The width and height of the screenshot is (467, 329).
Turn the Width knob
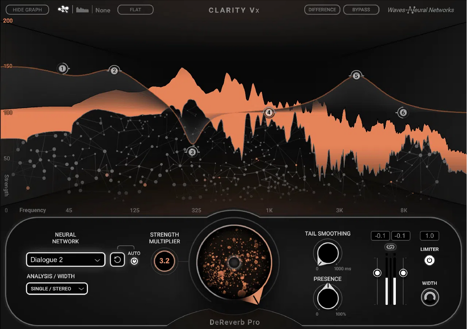tap(429, 297)
